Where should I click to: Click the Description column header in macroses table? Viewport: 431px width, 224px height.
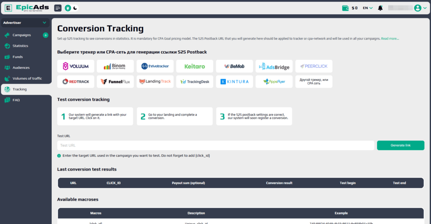pos(196,213)
